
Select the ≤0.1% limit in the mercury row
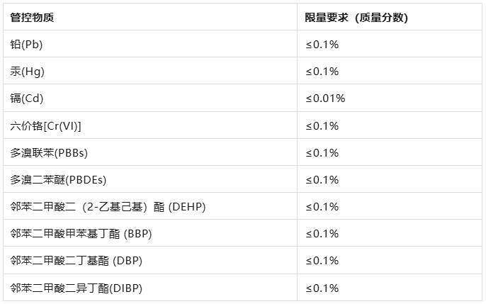pyautogui.click(x=322, y=72)
